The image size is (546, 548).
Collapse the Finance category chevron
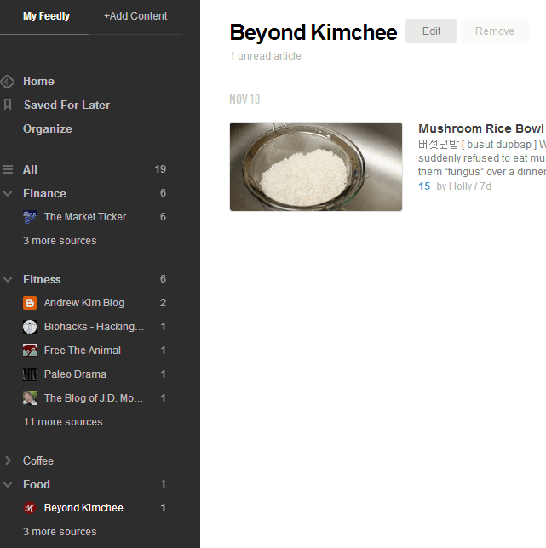coord(8,193)
